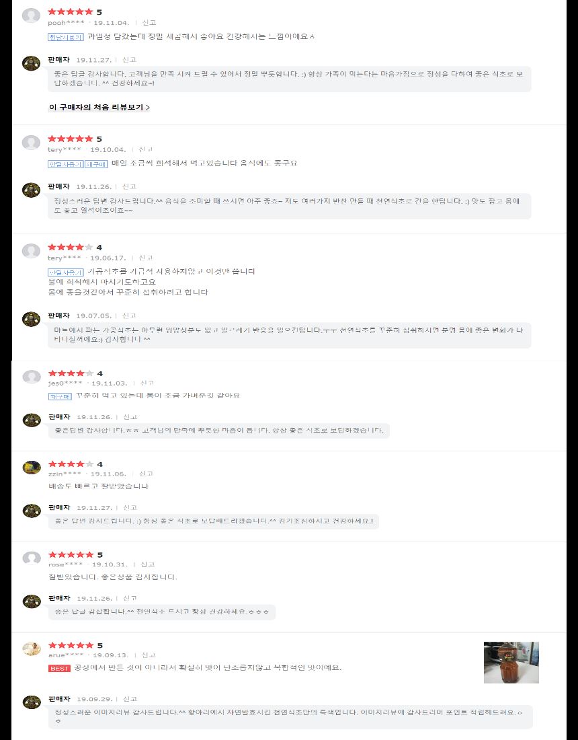The image size is (578, 740).
Task: Click 신고 next to jes0**** 19.11.03 review
Action: [x=147, y=383]
